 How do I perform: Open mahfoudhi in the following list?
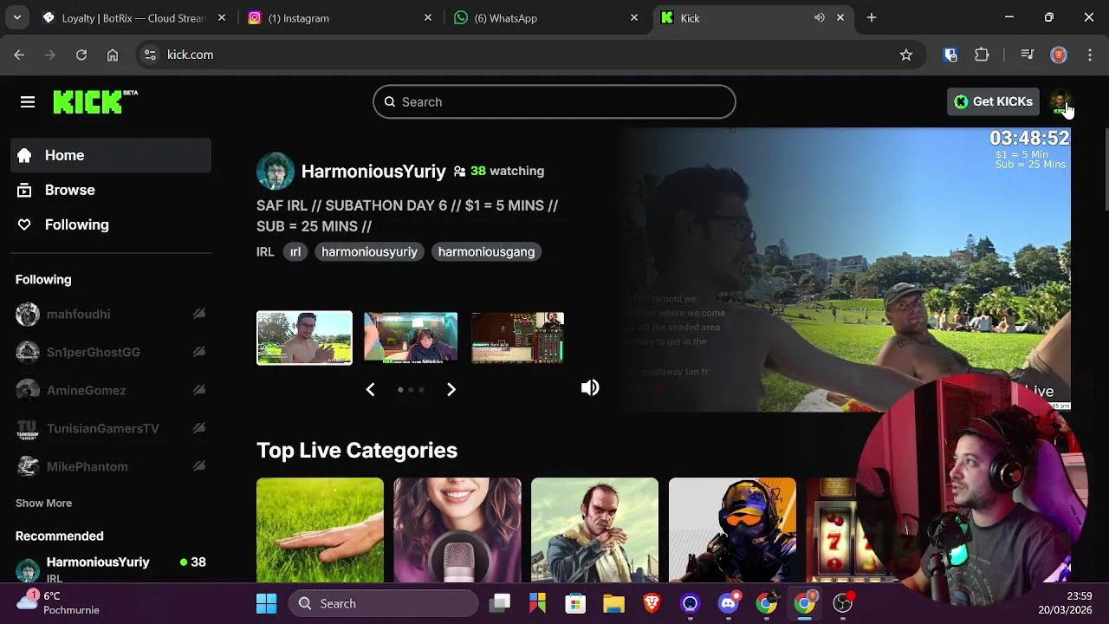click(78, 314)
